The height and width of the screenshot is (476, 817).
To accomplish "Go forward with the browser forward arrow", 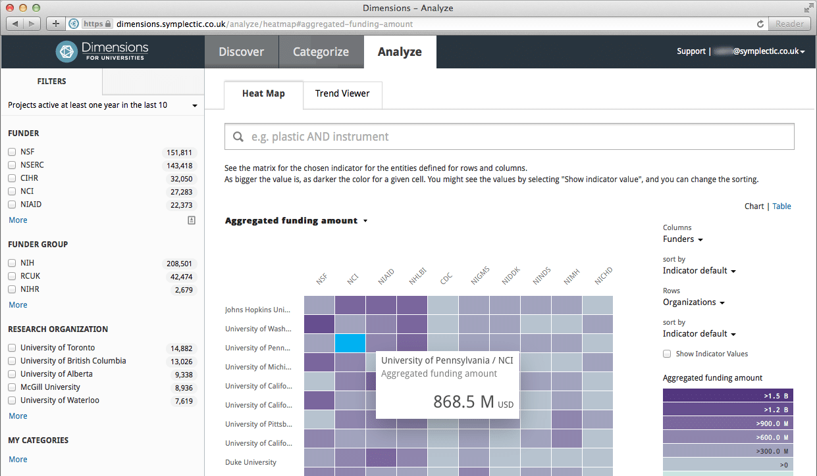I will click(32, 24).
